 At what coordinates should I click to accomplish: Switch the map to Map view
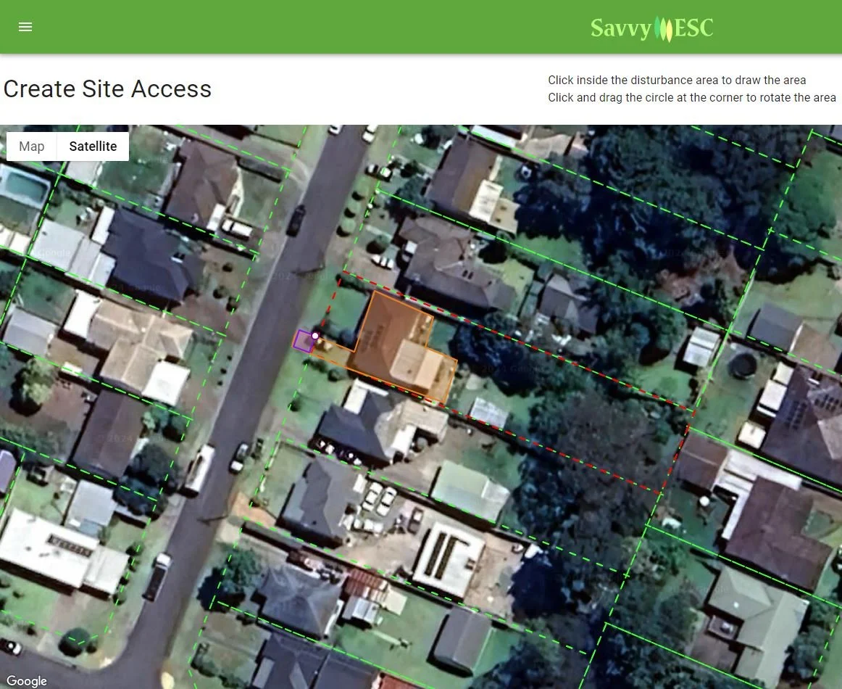coord(32,147)
